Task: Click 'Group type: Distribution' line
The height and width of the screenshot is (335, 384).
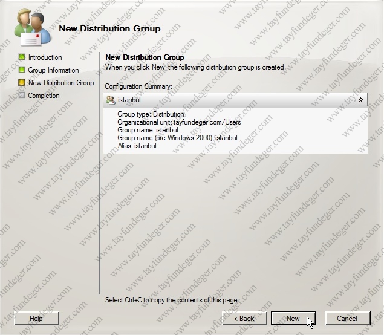Action: point(151,114)
